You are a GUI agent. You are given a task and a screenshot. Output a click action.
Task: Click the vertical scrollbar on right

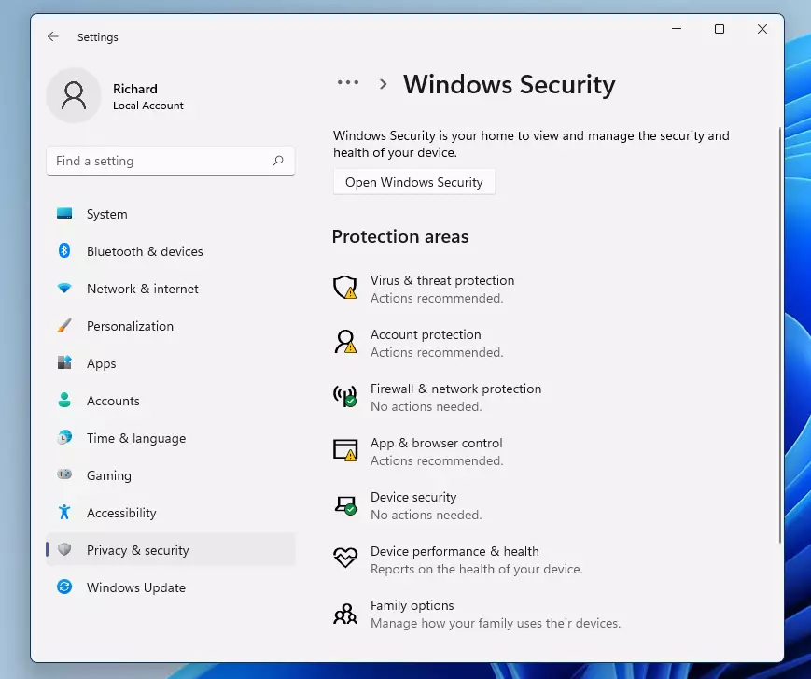(x=780, y=335)
